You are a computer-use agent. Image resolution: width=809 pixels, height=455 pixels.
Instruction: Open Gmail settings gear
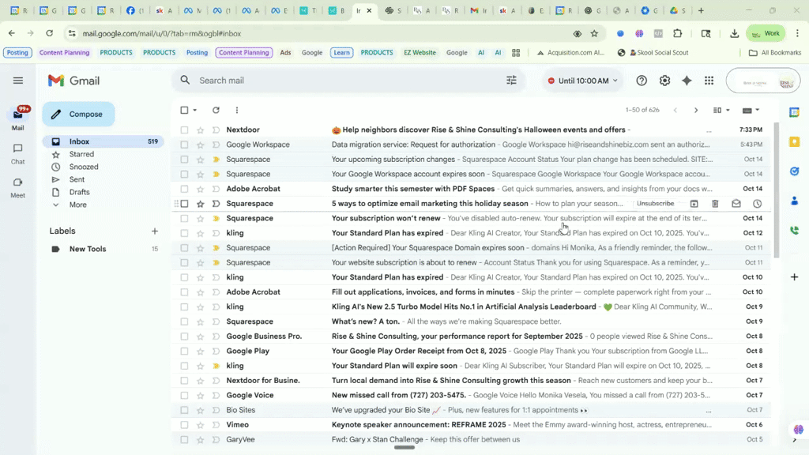tap(664, 80)
